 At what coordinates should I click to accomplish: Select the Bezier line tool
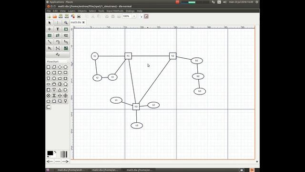pos(58,48)
